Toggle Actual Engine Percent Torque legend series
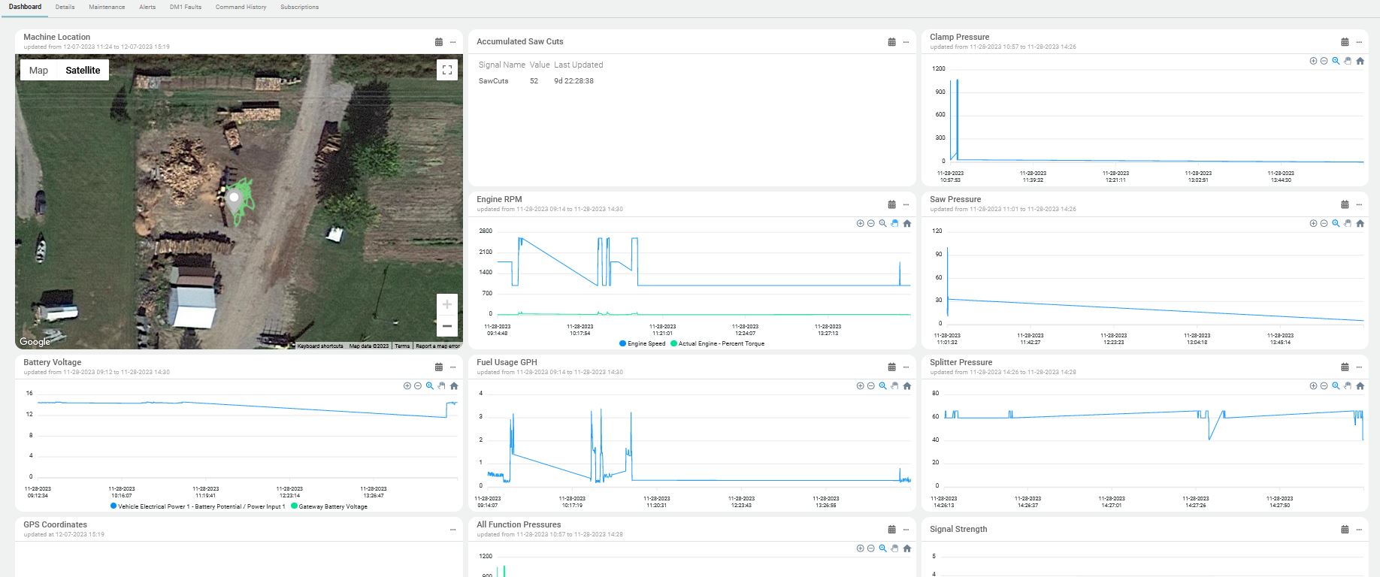1380x577 pixels. tap(717, 343)
